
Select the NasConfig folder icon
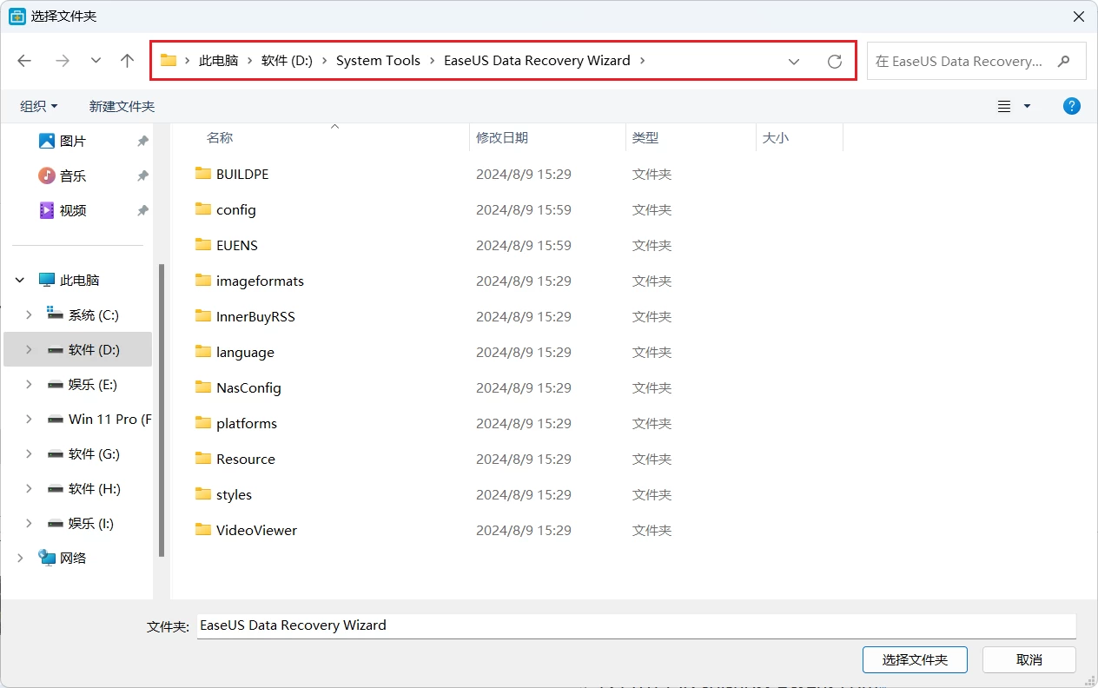click(x=203, y=387)
